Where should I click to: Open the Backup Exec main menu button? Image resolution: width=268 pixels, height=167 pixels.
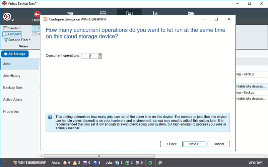click(x=7, y=17)
